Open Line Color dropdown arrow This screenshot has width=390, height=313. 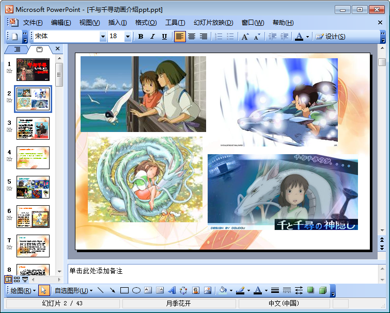(249, 290)
